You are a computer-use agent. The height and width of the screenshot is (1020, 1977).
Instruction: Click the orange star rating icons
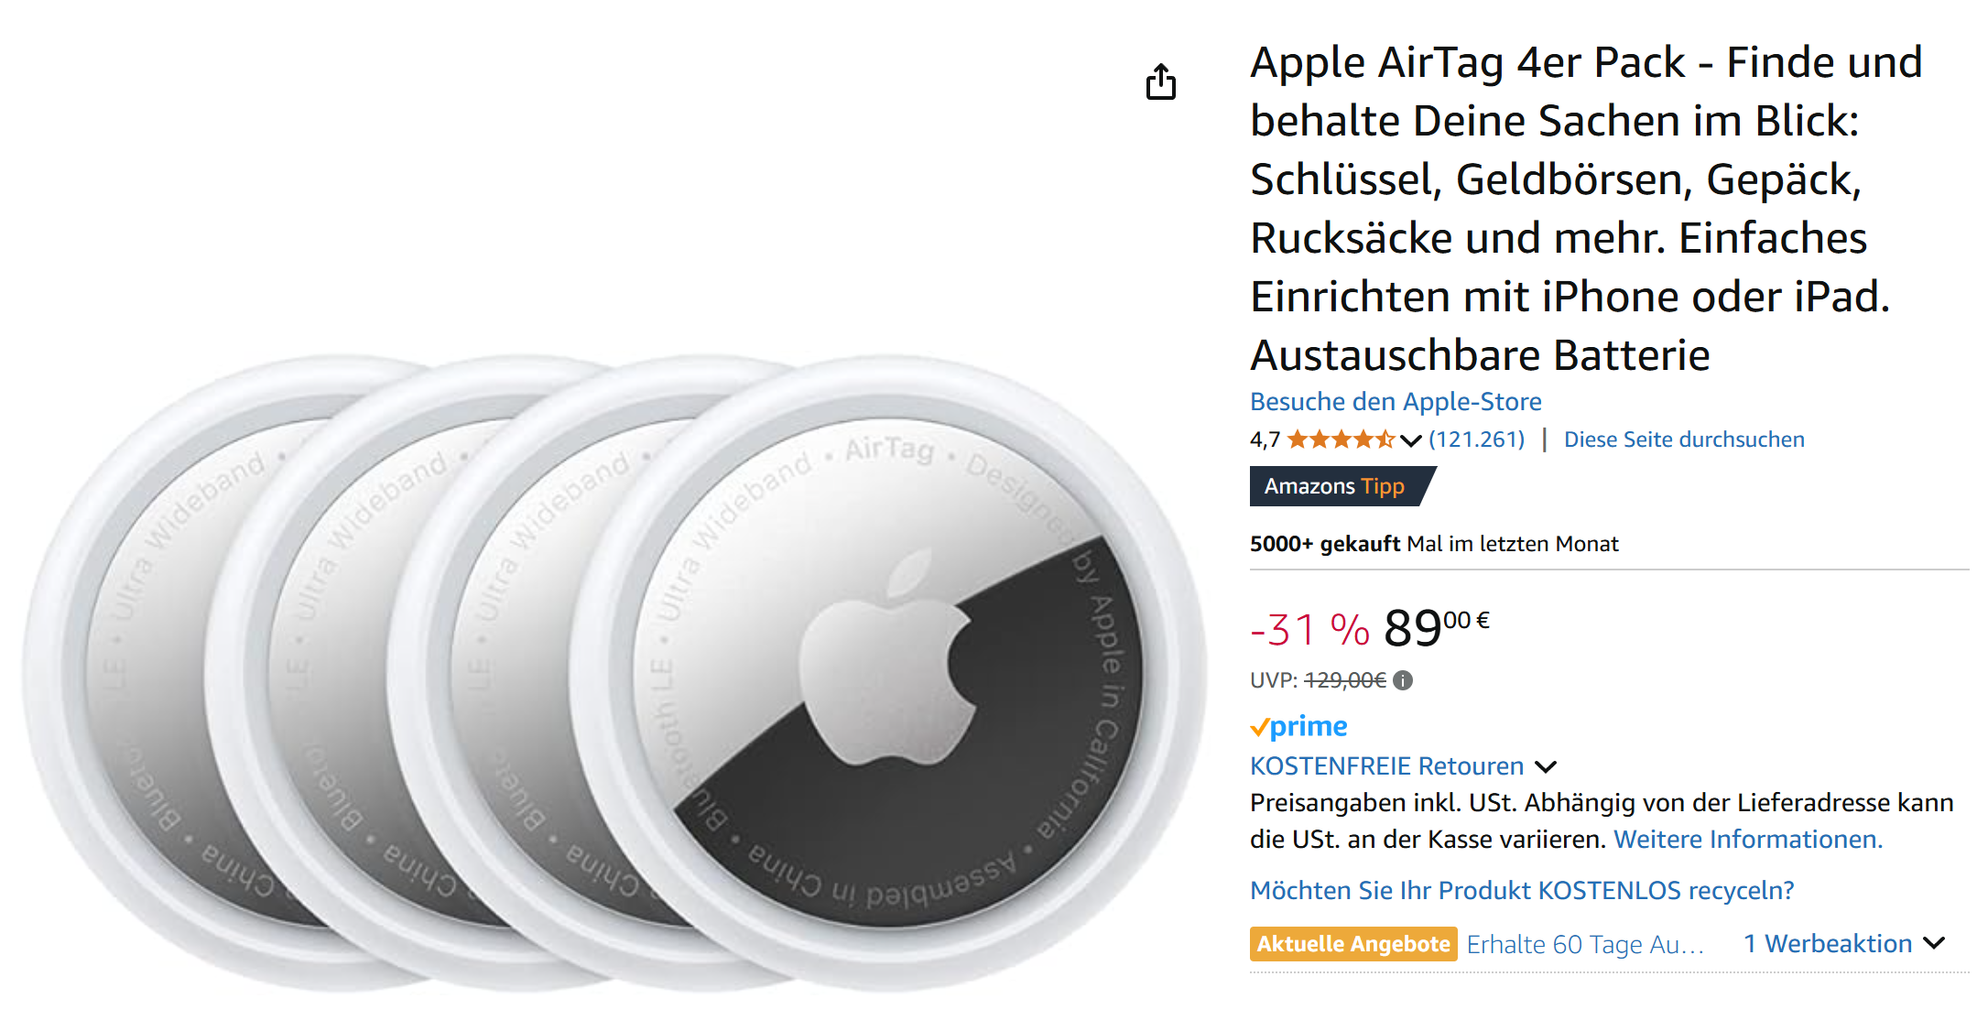pos(1341,439)
